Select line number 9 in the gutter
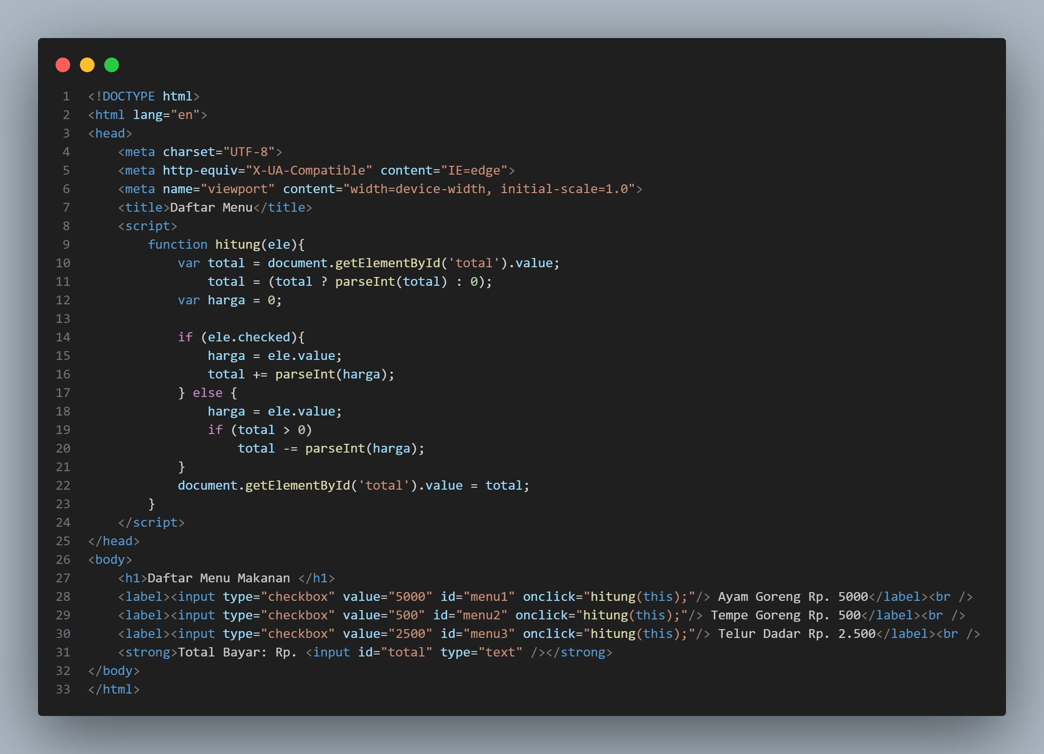This screenshot has width=1044, height=754. click(66, 244)
